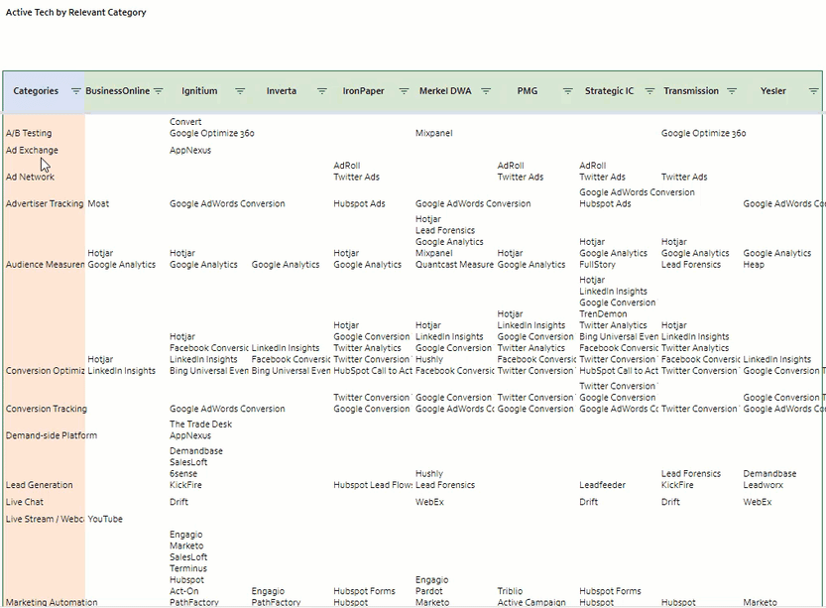Screen dimensions: 826x608
Task: Click Leadfeeder under Strategic IC
Action: point(602,485)
